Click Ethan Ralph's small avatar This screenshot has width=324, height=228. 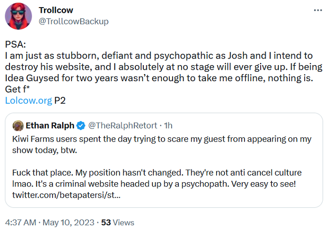[18, 126]
